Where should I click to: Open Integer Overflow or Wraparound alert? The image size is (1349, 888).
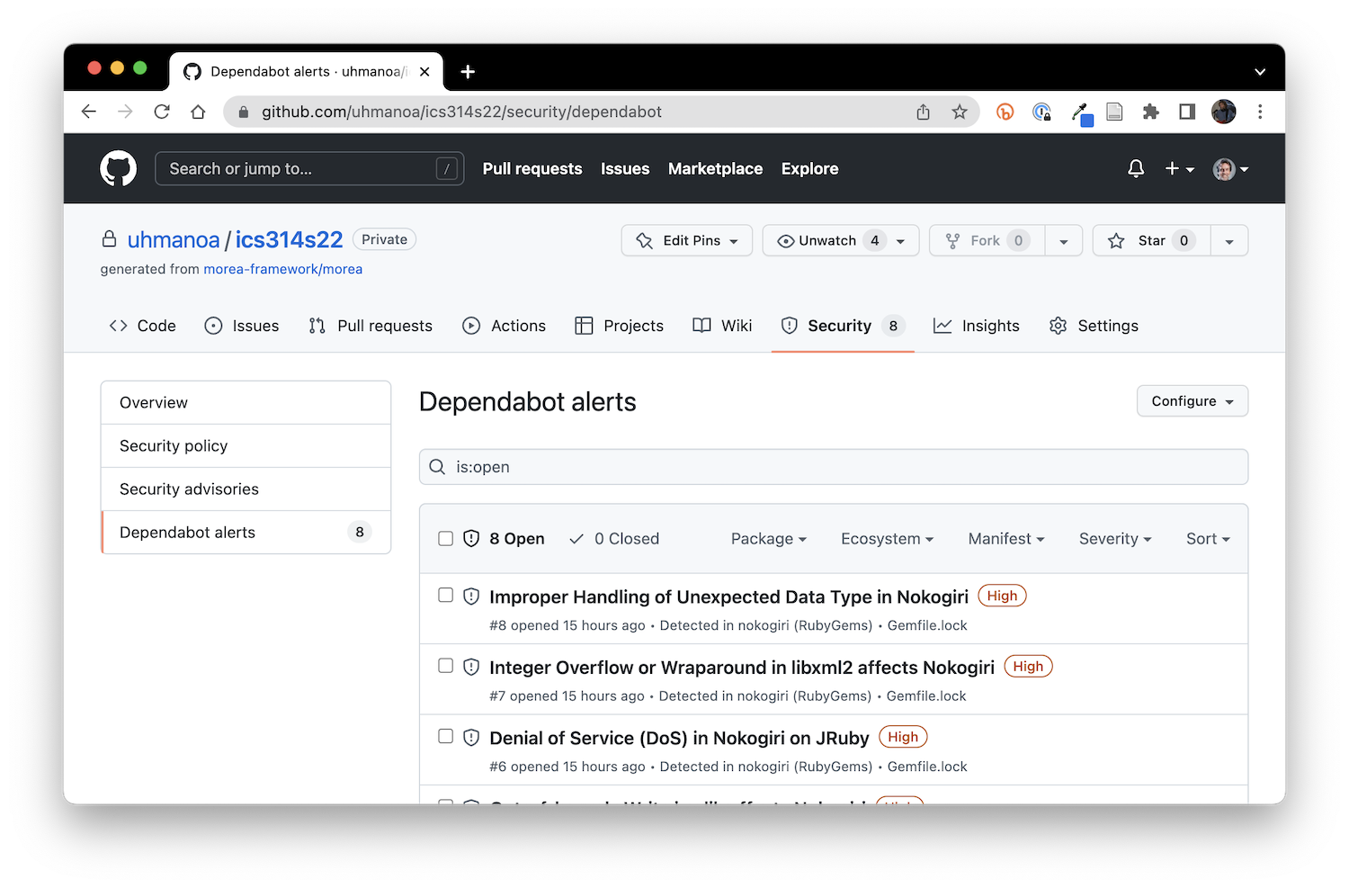(742, 668)
